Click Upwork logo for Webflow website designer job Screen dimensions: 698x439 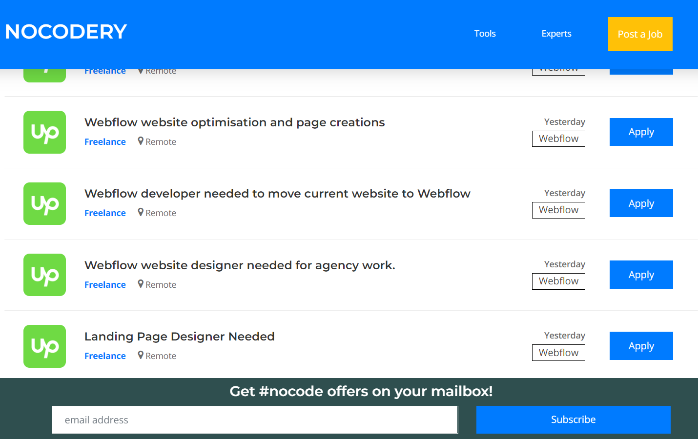click(x=44, y=275)
